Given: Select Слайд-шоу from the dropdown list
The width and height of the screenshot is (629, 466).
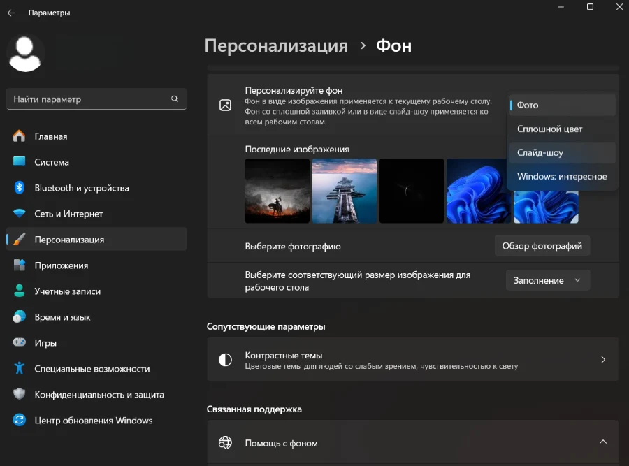Looking at the screenshot, I should (x=562, y=153).
